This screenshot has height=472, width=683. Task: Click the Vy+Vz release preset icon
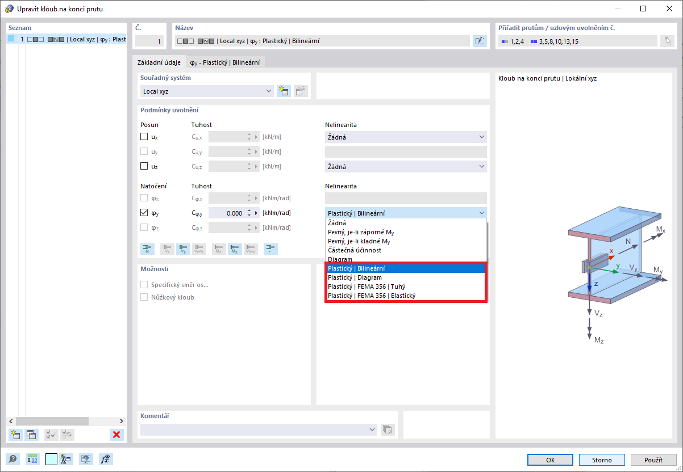click(x=199, y=248)
